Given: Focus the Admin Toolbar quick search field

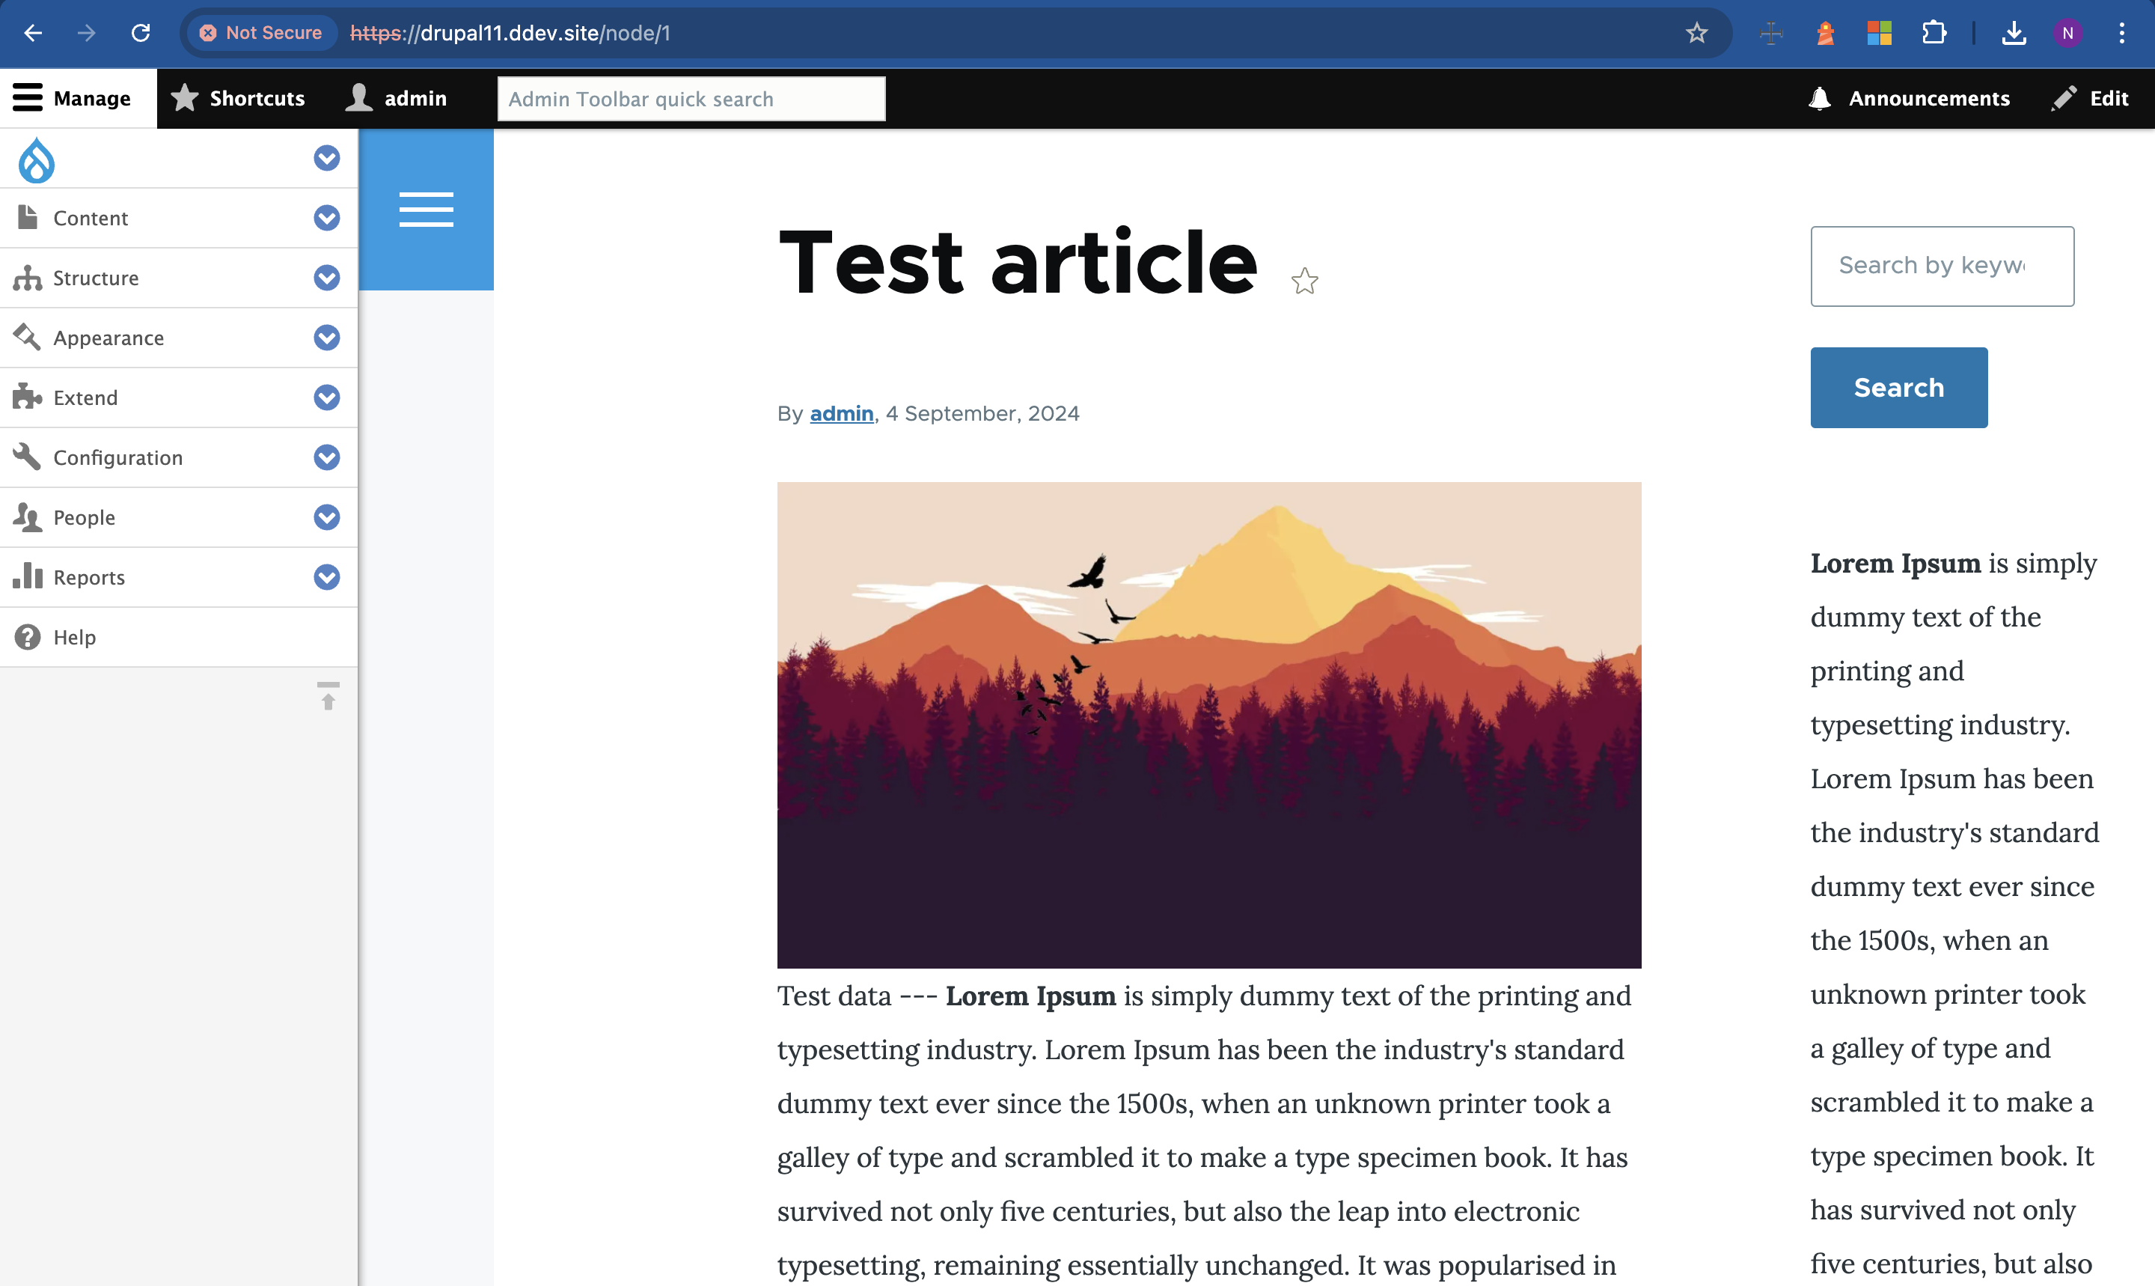Looking at the screenshot, I should pyautogui.click(x=691, y=99).
